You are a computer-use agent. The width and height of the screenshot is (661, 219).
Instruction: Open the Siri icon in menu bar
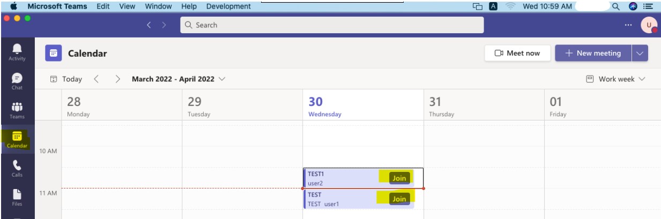632,6
